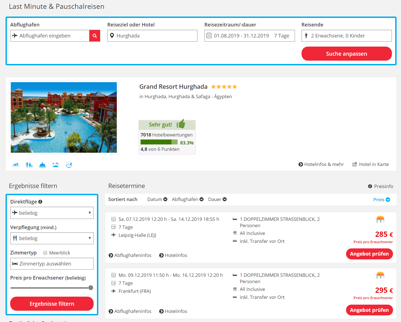401x322 pixels.
Task: Click the calendar icon in Reisezeitraum field
Action: (x=209, y=36)
